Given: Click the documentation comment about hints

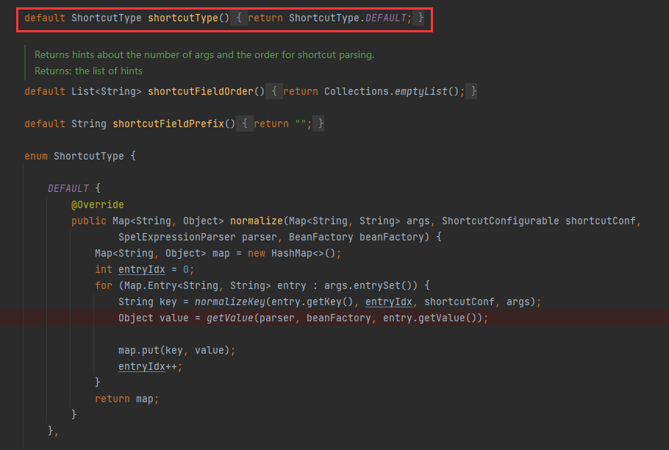Looking at the screenshot, I should [x=204, y=63].
